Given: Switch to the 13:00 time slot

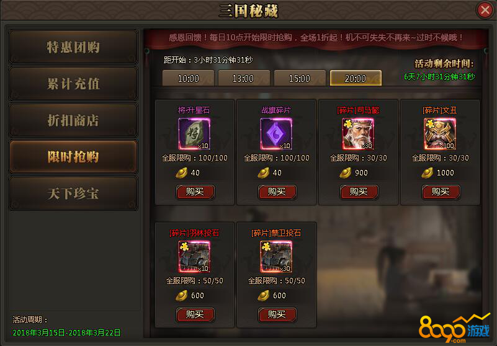Looking at the screenshot, I should (244, 78).
